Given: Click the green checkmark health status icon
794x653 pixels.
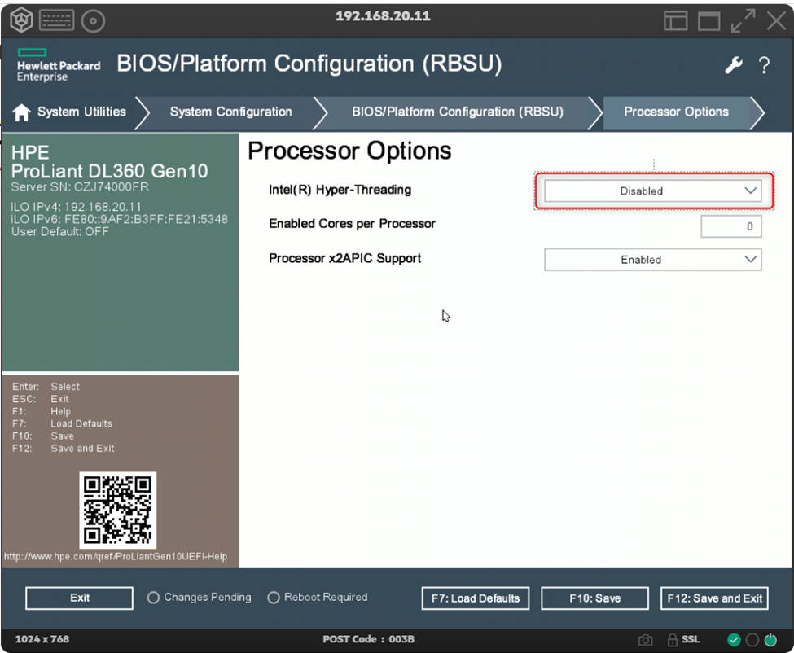Looking at the screenshot, I should coord(734,640).
